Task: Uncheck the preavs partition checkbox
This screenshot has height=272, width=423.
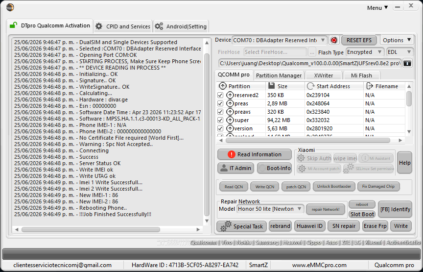Action: click(220, 112)
